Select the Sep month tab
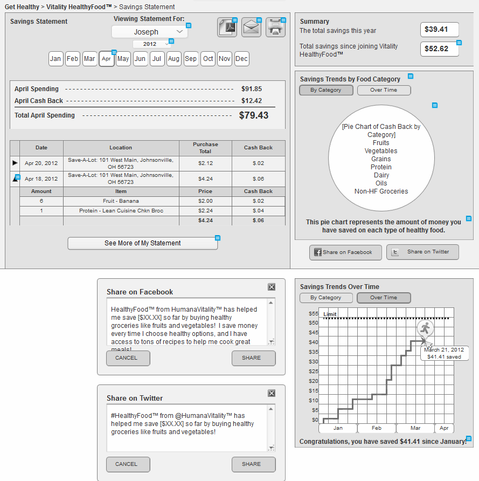The width and height of the screenshot is (479, 481). (x=191, y=59)
